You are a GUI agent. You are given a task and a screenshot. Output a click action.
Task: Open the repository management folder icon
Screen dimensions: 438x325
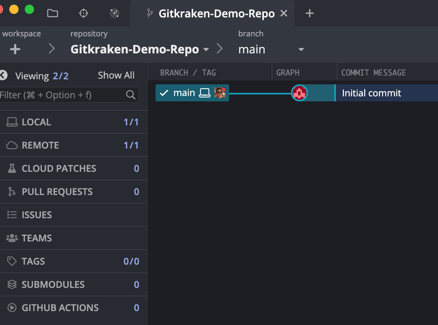point(53,13)
